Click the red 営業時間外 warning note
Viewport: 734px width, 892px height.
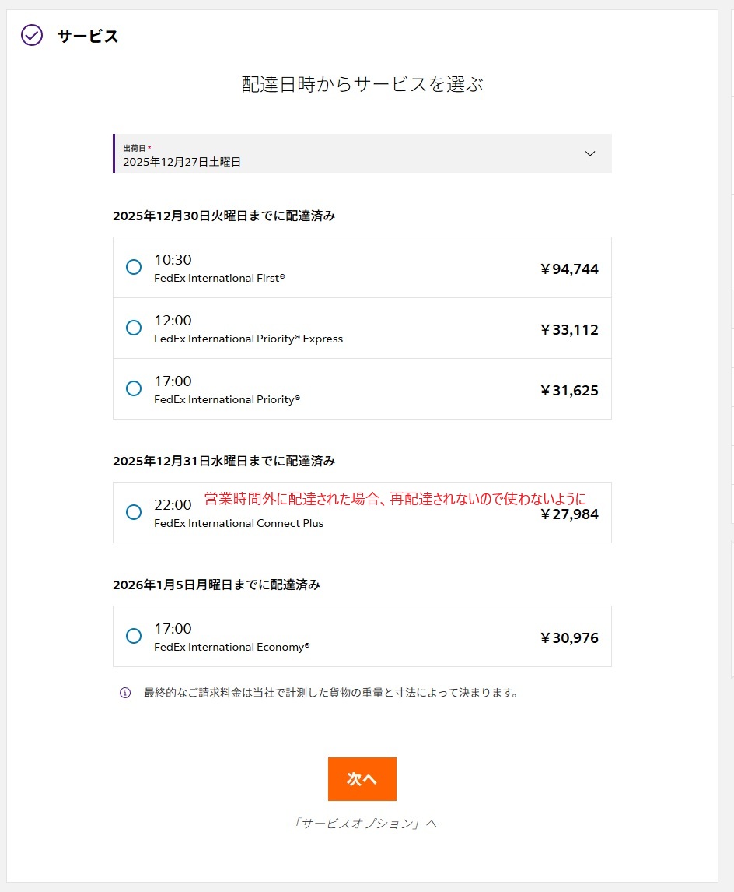[x=395, y=499]
